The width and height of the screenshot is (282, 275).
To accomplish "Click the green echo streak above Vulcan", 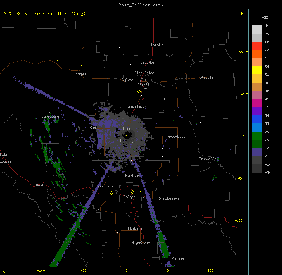I will 164,245.
